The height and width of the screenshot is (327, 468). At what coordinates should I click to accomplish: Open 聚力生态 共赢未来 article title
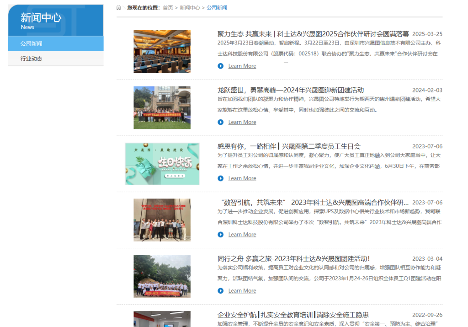(313, 34)
